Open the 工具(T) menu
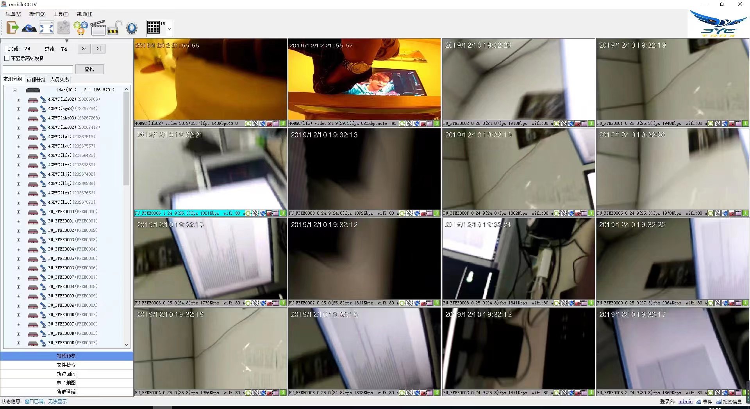This screenshot has height=409, width=750. click(x=61, y=14)
